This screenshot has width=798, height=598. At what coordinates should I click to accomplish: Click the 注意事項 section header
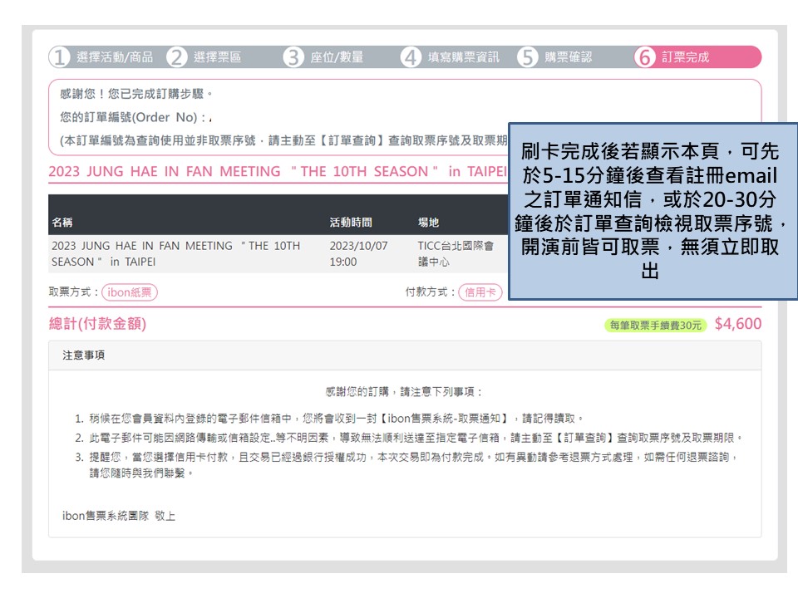[x=83, y=355]
